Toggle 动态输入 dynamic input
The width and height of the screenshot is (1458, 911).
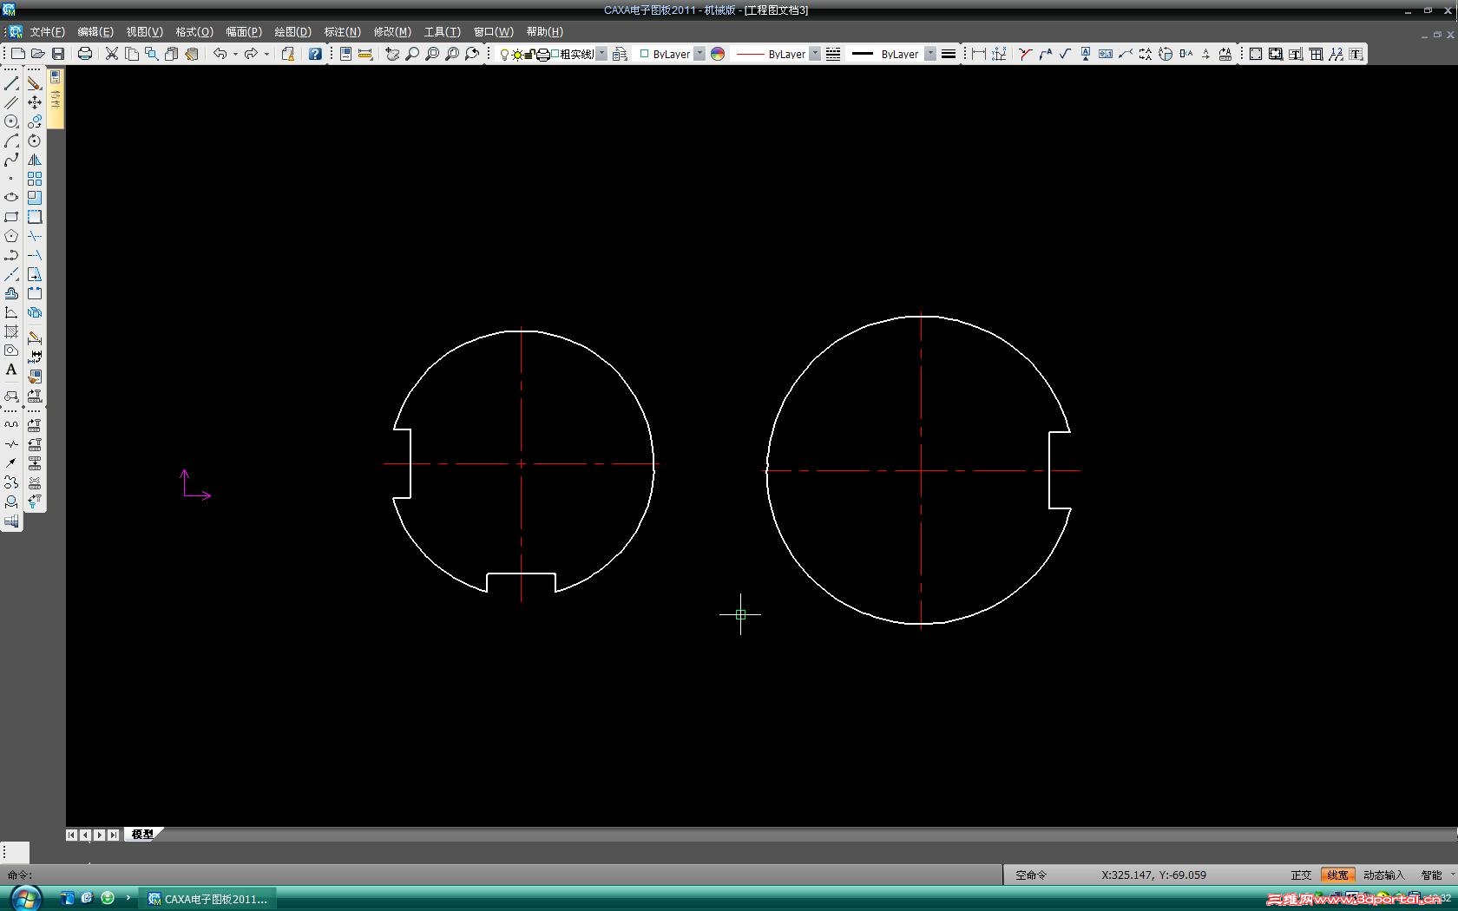point(1383,875)
